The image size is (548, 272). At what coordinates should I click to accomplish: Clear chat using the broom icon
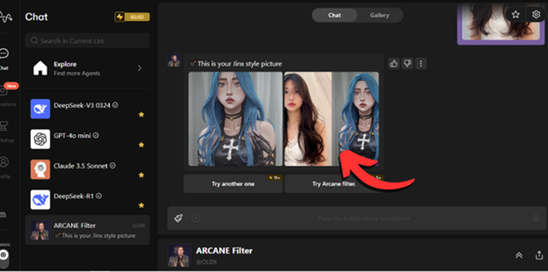pos(178,218)
